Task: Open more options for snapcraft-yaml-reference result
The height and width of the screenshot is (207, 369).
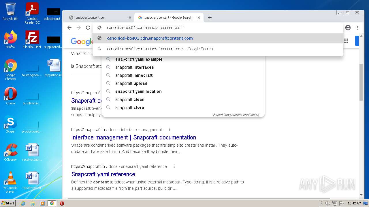Action: tap(174, 166)
